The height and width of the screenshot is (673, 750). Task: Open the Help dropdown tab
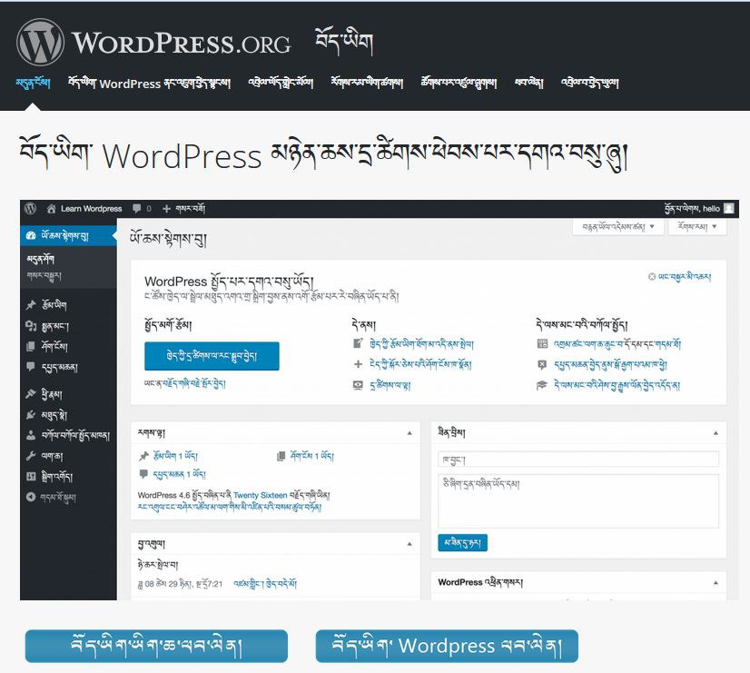click(x=697, y=227)
